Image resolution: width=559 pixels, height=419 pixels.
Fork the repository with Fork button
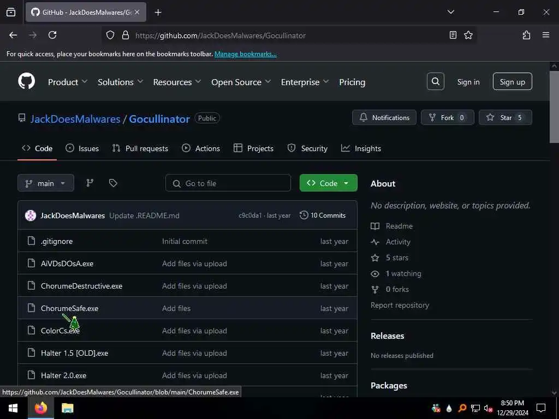(448, 117)
